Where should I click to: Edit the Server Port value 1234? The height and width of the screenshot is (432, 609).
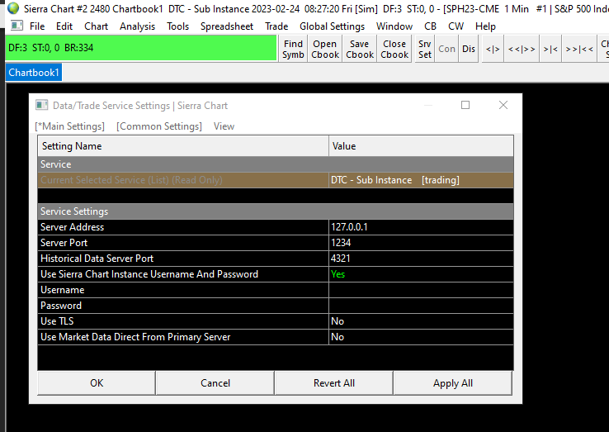coord(422,243)
